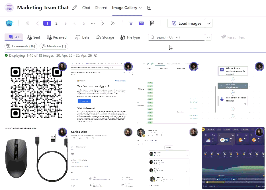The image size is (266, 190).
Task: Open the Teams webhook flow diagram thumbnail
Action: tap(233, 92)
